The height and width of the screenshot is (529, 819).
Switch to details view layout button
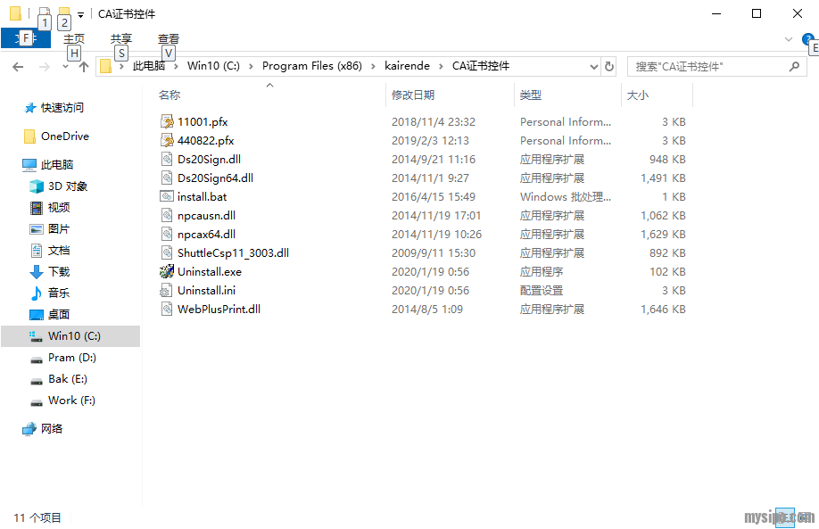pos(784,517)
